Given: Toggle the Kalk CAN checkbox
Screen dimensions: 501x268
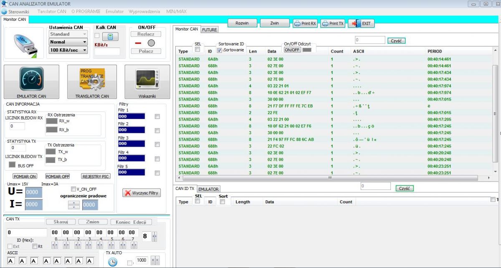Looking at the screenshot, I should tap(97, 36).
